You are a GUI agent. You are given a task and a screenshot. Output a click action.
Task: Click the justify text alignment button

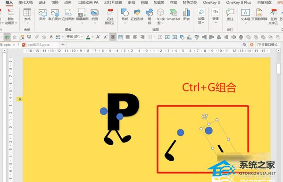pyautogui.click(x=128, y=37)
